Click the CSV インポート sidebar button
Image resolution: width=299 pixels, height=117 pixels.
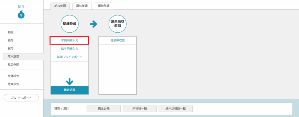(21, 98)
